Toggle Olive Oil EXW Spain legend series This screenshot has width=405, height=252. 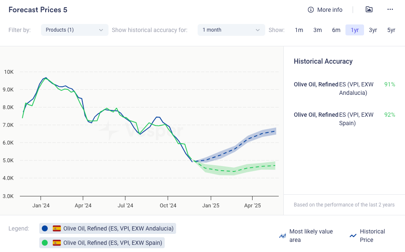click(113, 243)
